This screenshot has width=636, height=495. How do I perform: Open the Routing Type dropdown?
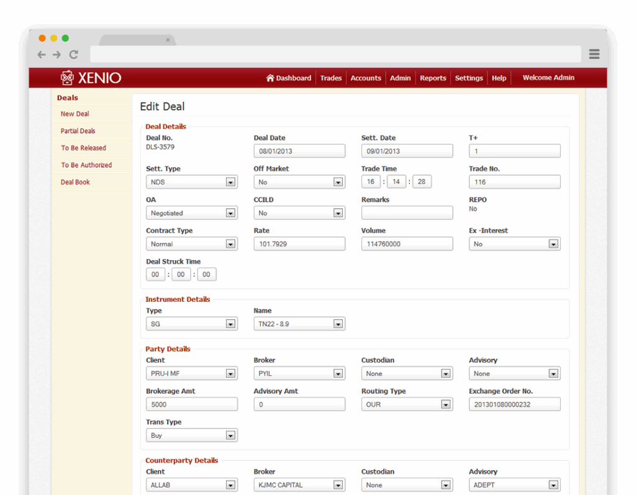pyautogui.click(x=407, y=404)
